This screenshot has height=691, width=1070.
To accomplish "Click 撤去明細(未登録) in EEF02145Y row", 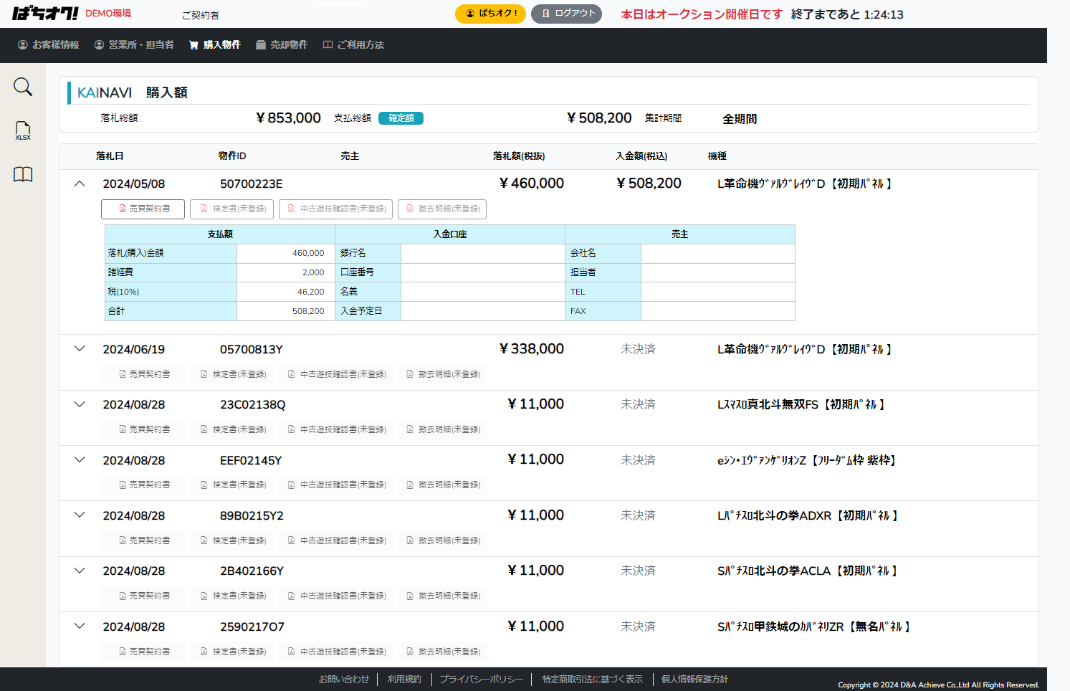I will click(x=442, y=485).
